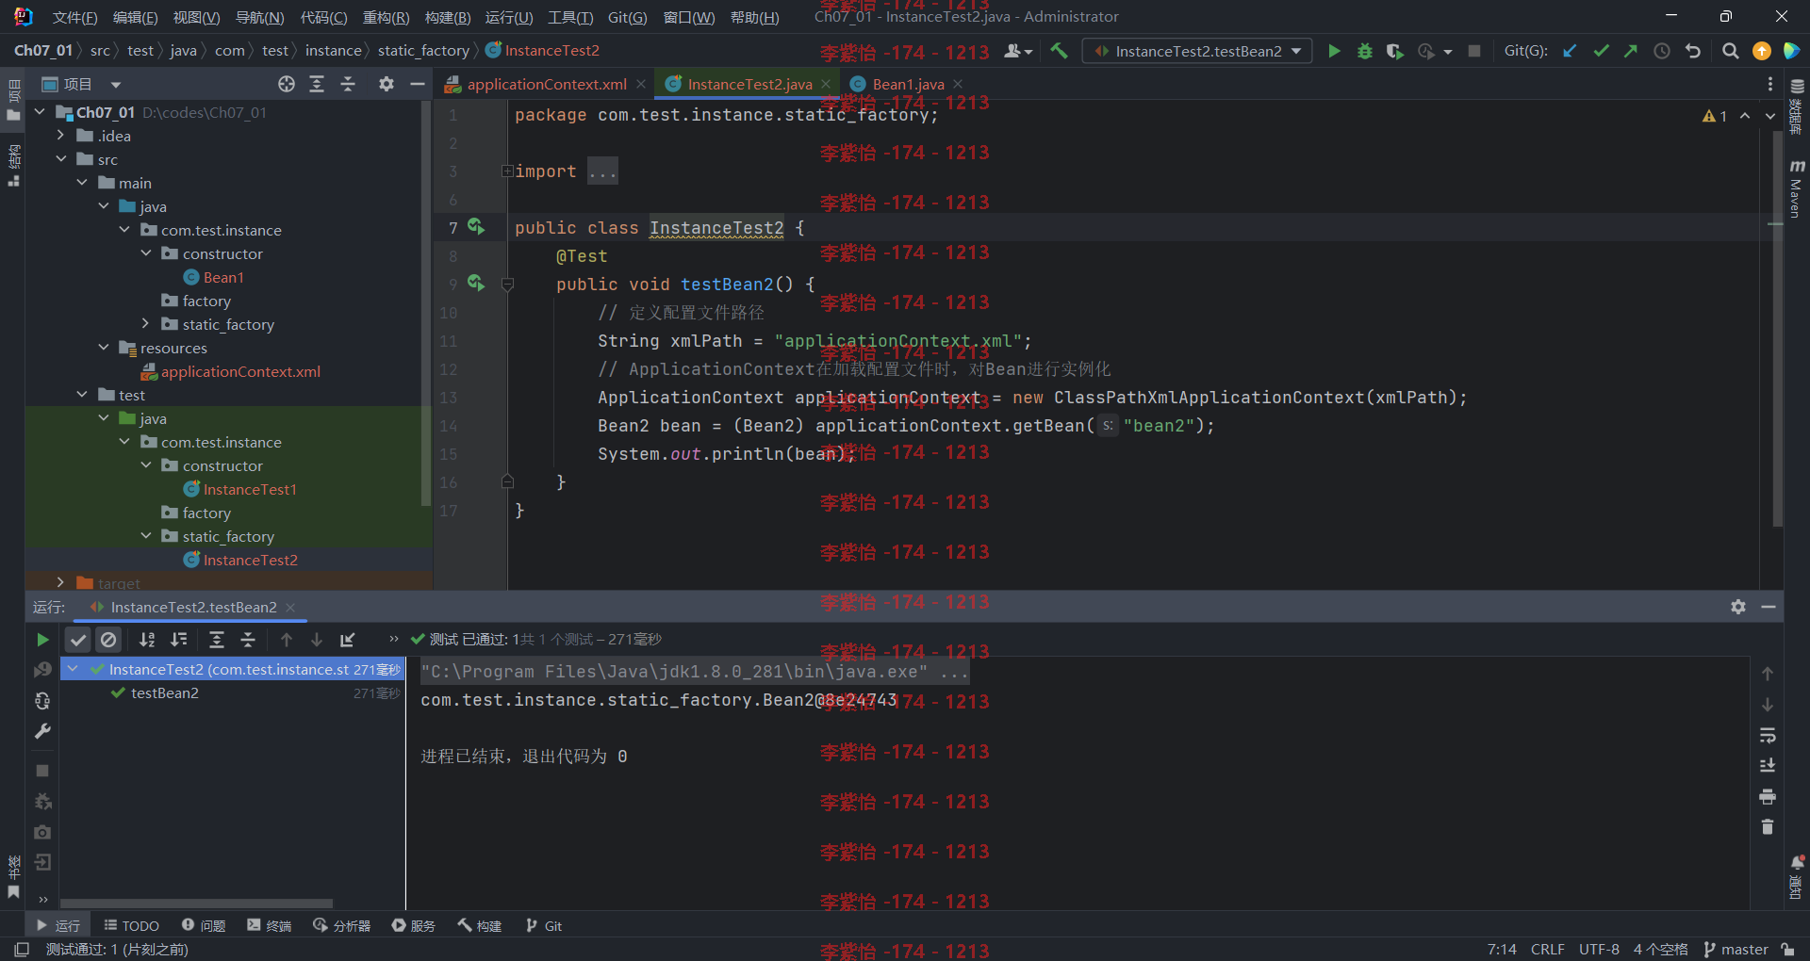
Task: Select Bean1 class in project tree
Action: coord(223,277)
